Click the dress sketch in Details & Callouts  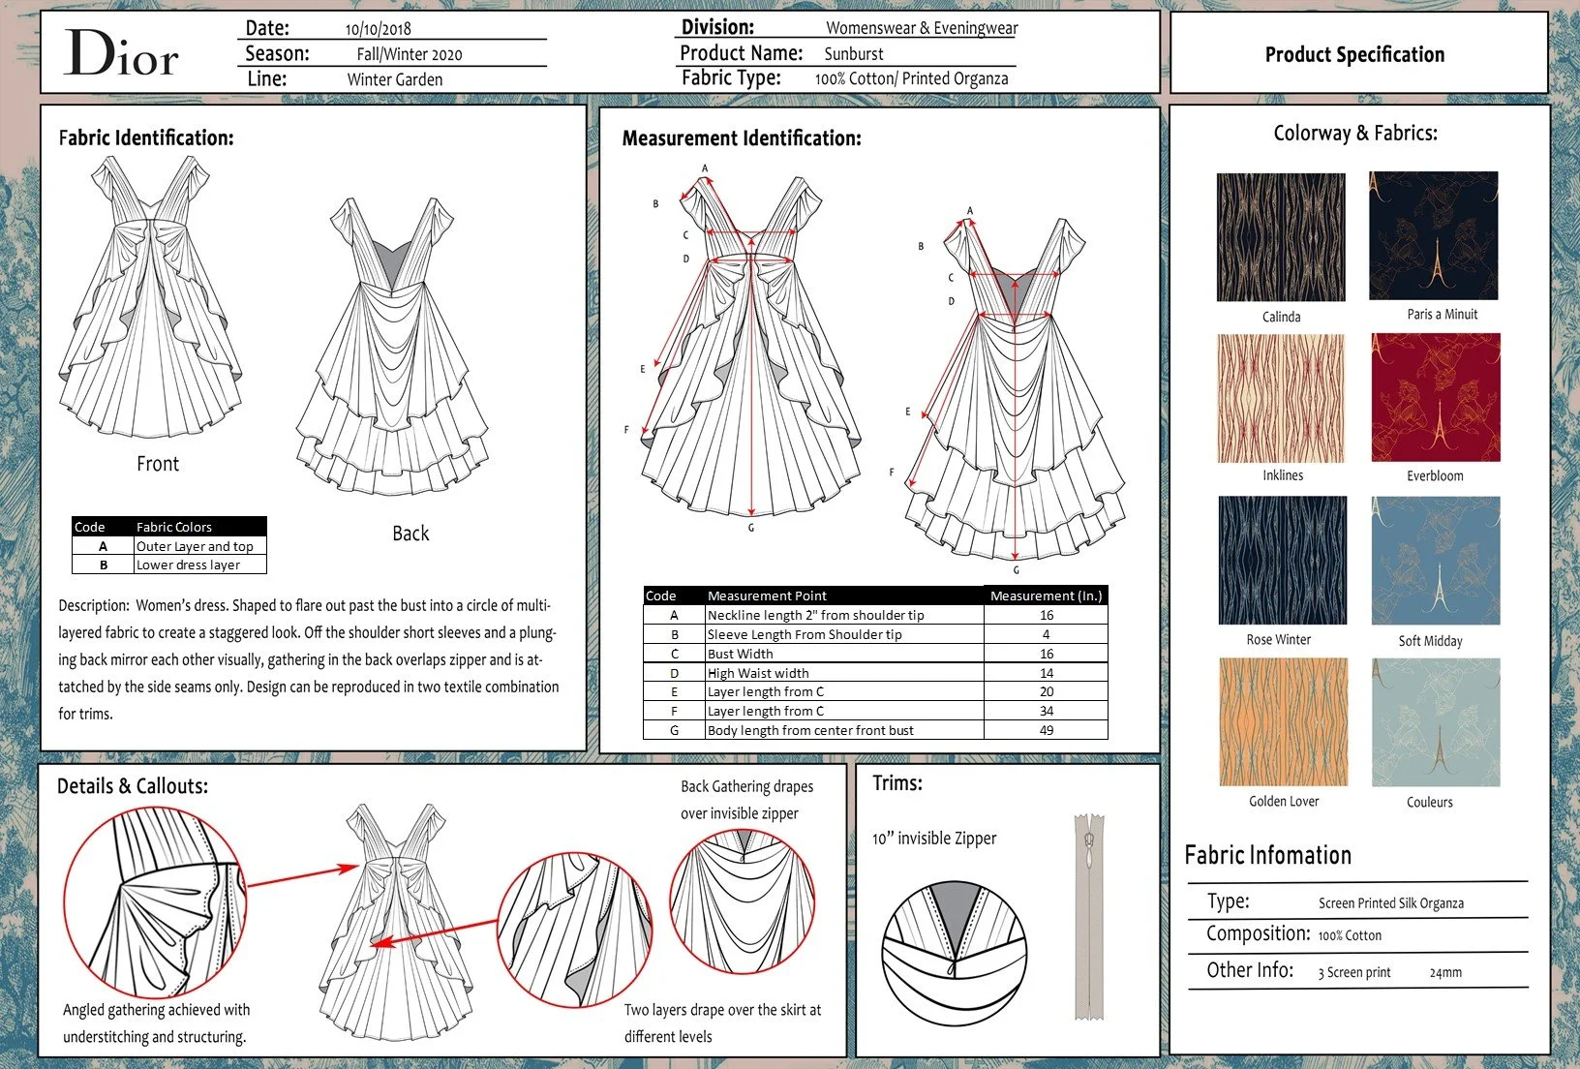(396, 922)
